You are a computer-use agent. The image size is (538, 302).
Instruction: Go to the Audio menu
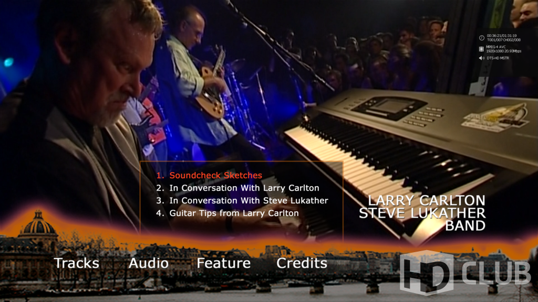[149, 263]
